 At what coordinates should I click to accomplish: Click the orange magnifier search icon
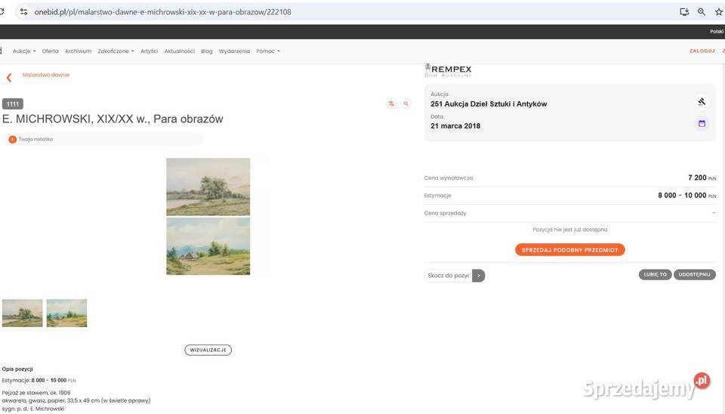406,104
